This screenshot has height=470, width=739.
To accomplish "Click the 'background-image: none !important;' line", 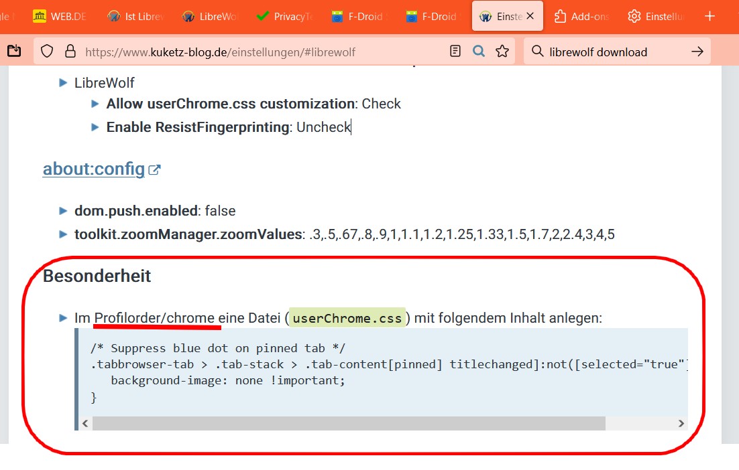I will [228, 380].
